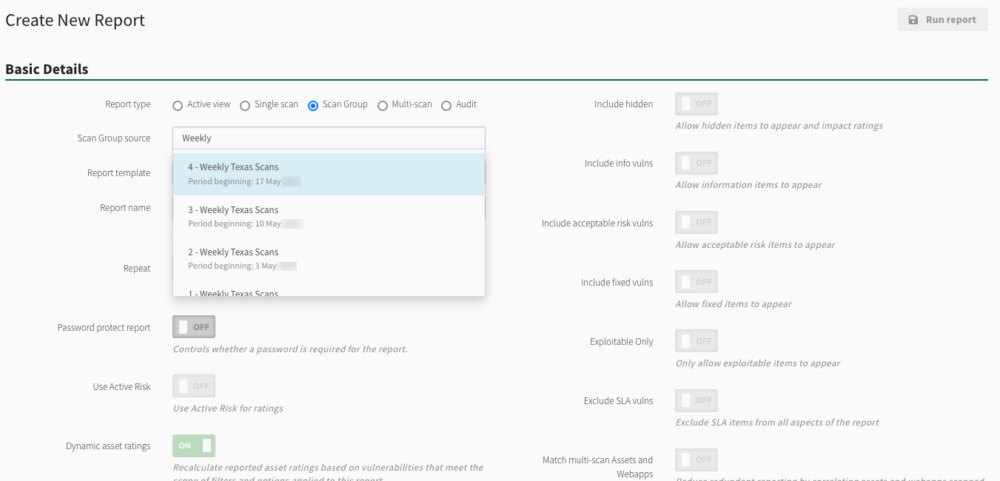This screenshot has width=1000, height=481.
Task: Choose the Scan Group radio button
Action: (x=313, y=106)
